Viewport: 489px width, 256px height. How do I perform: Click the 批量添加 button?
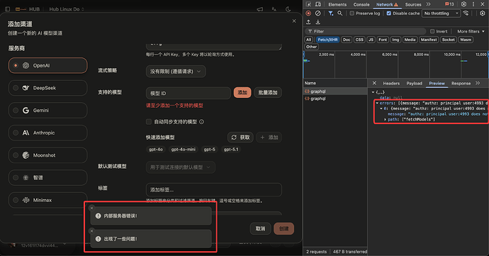pos(268,92)
